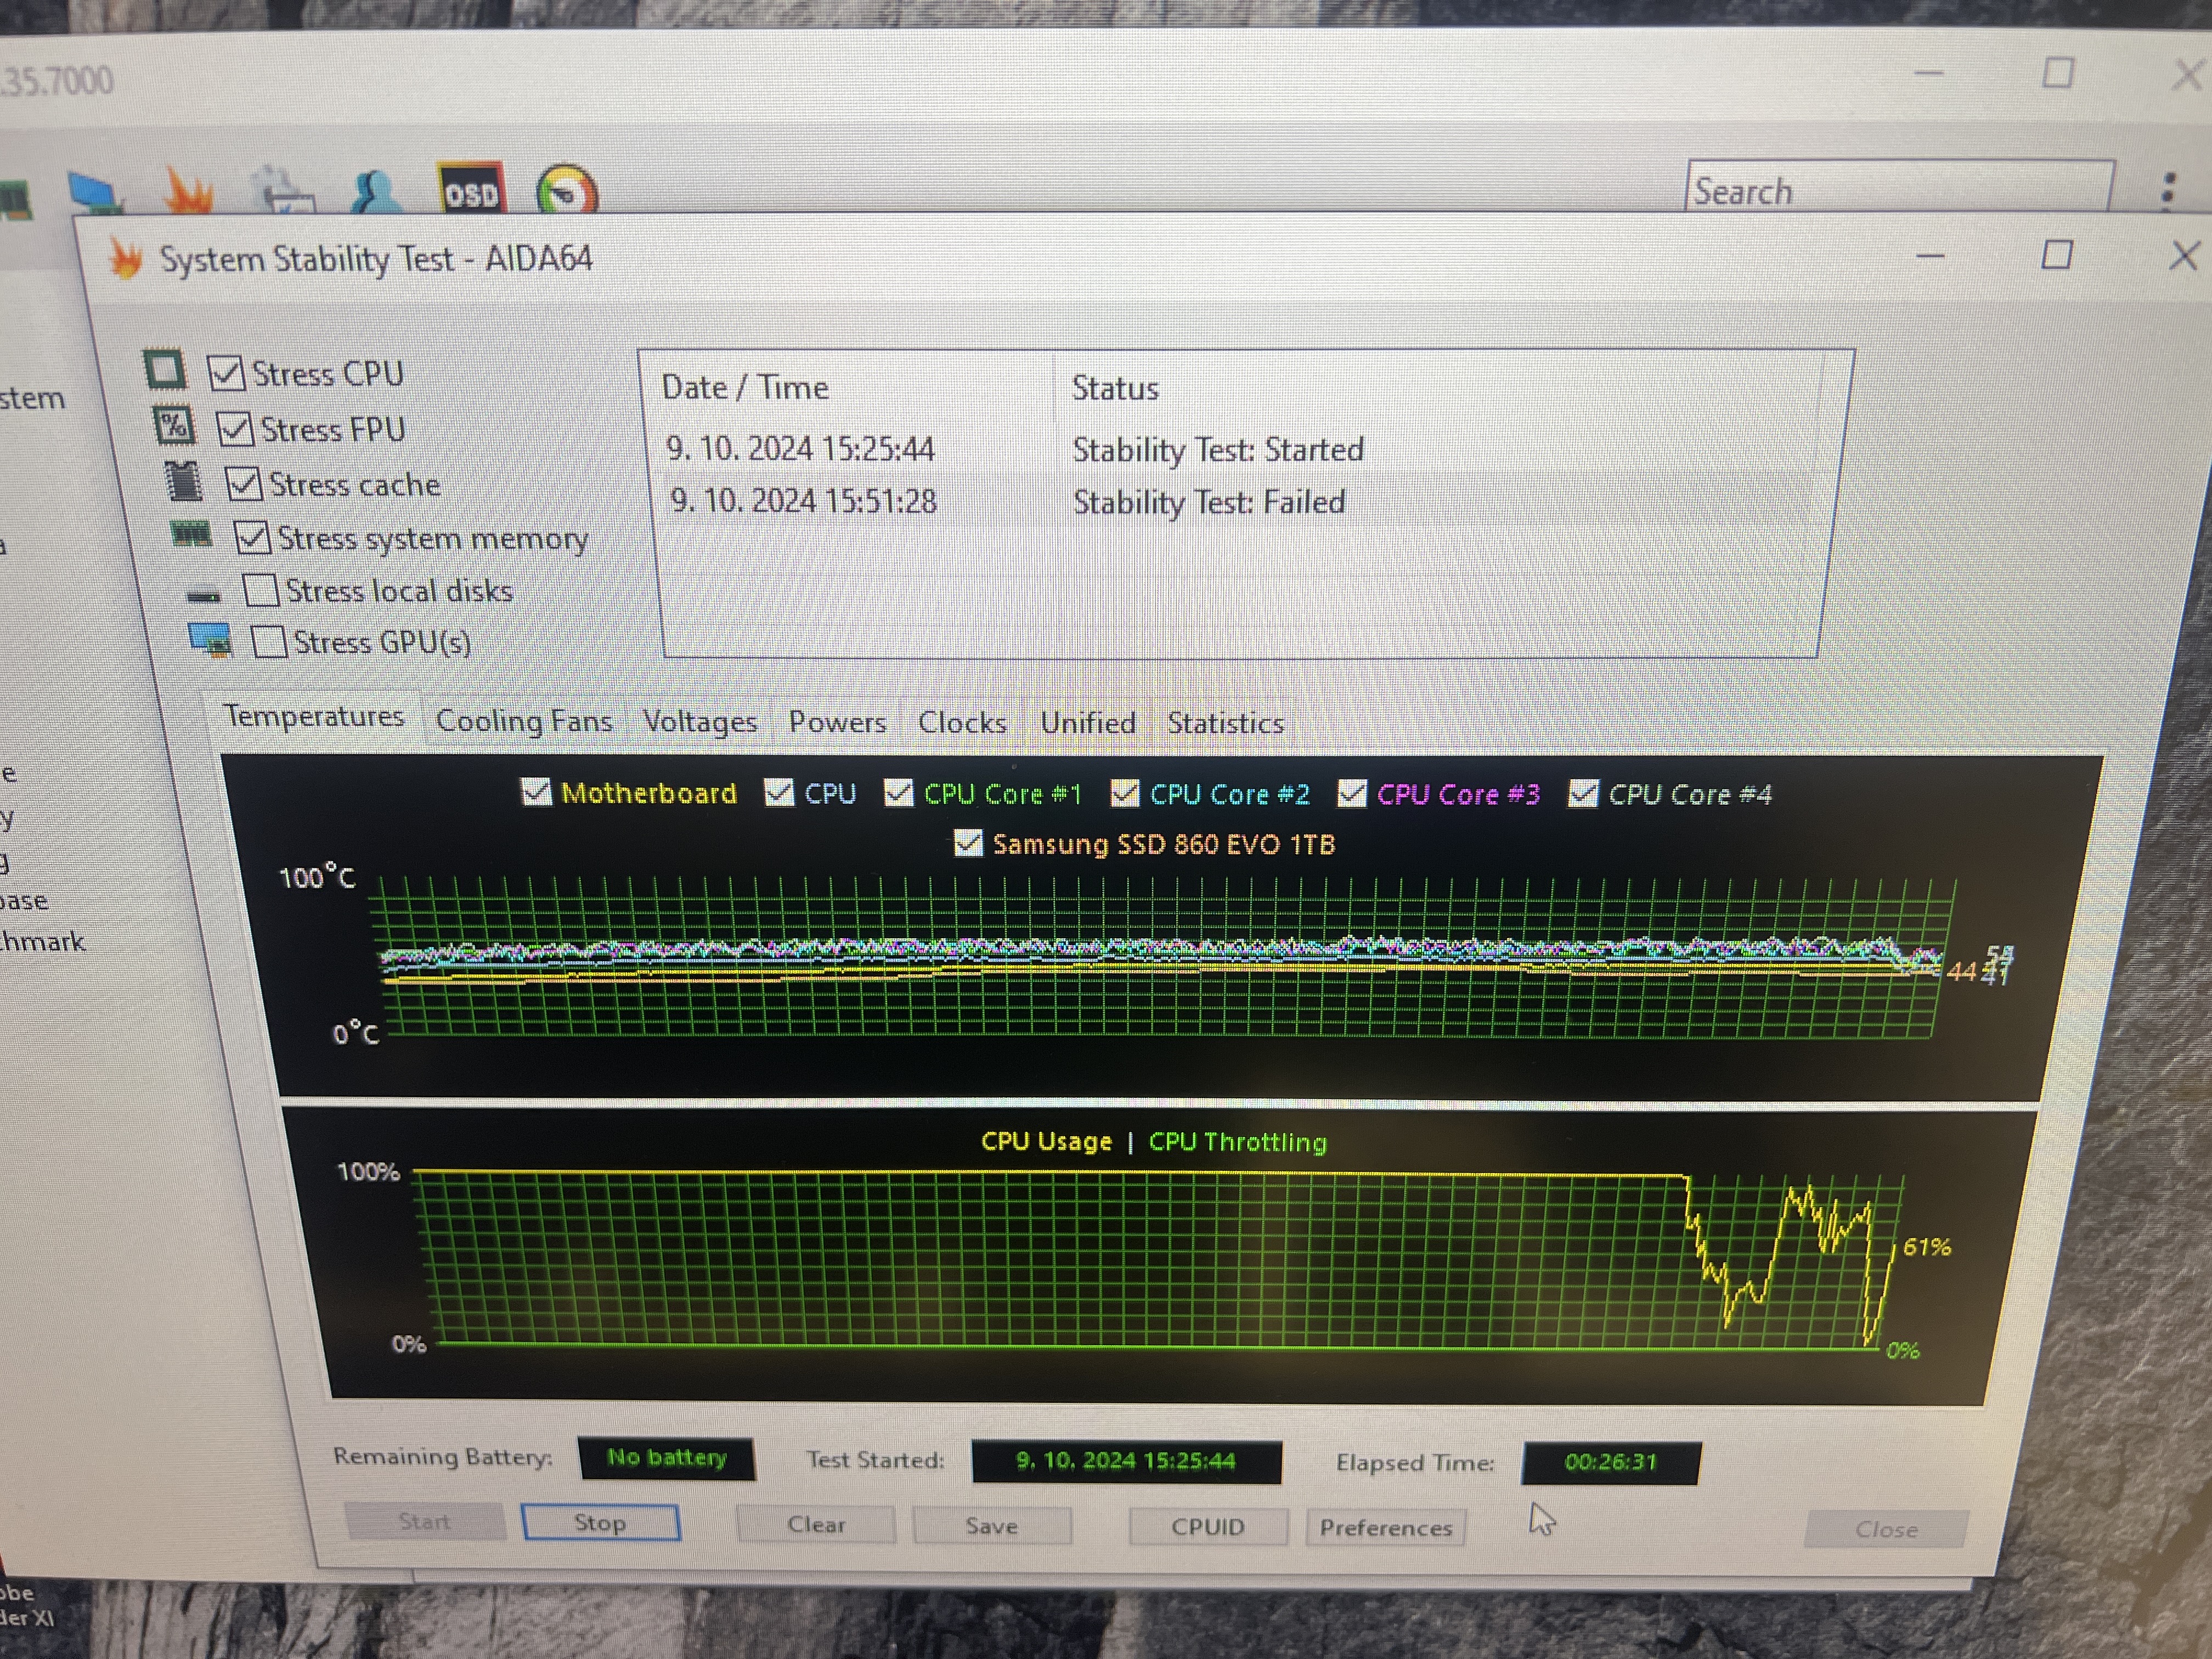Toggle the CPU temperature graph checkbox
Screen dimensions: 2212x1659
click(x=779, y=793)
